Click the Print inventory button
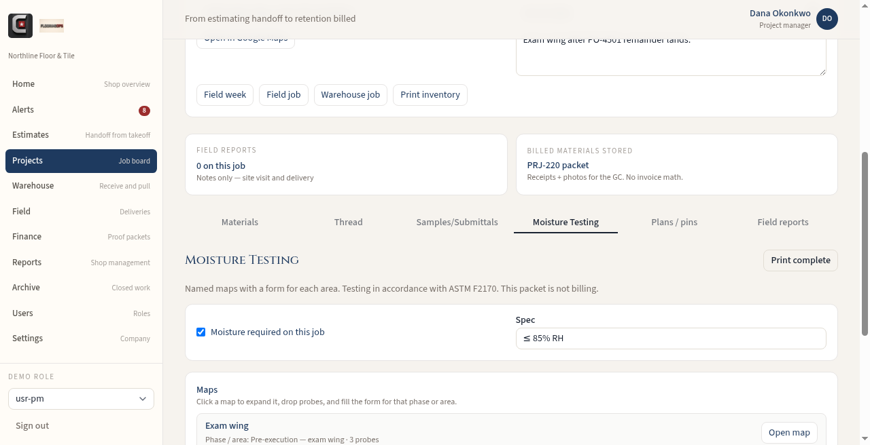The image size is (870, 445). click(430, 95)
